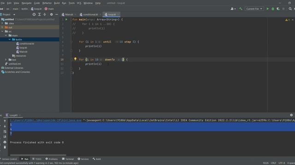Click the warning indicator in editor corner

288,20
